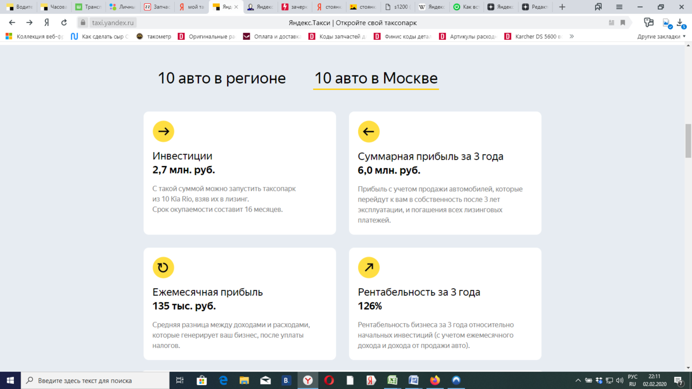The height and width of the screenshot is (389, 692).
Task: Open 'Артикулы расход' bookmark
Action: [468, 36]
